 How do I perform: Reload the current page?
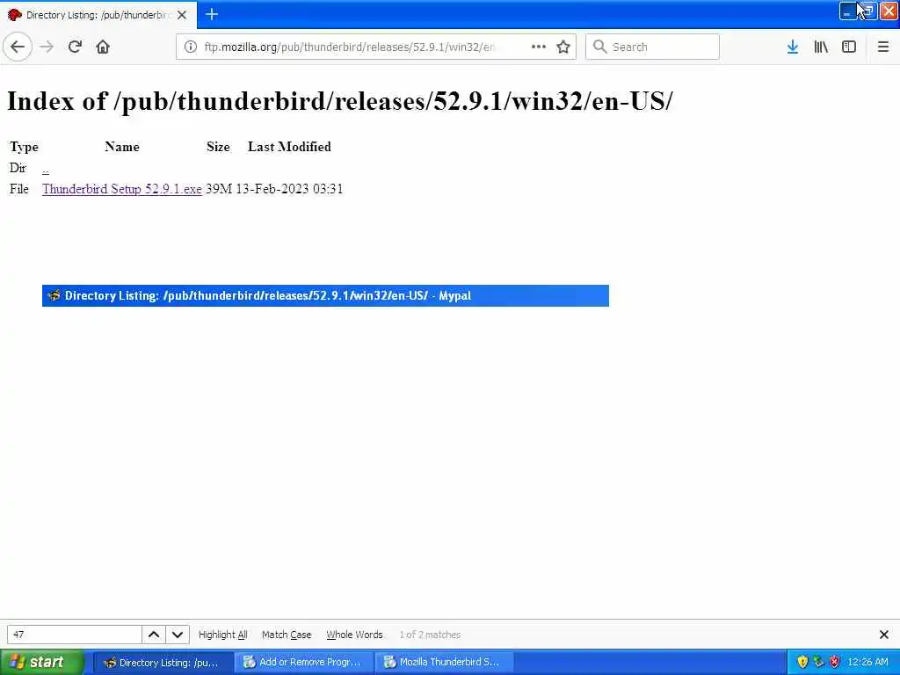pyautogui.click(x=75, y=47)
